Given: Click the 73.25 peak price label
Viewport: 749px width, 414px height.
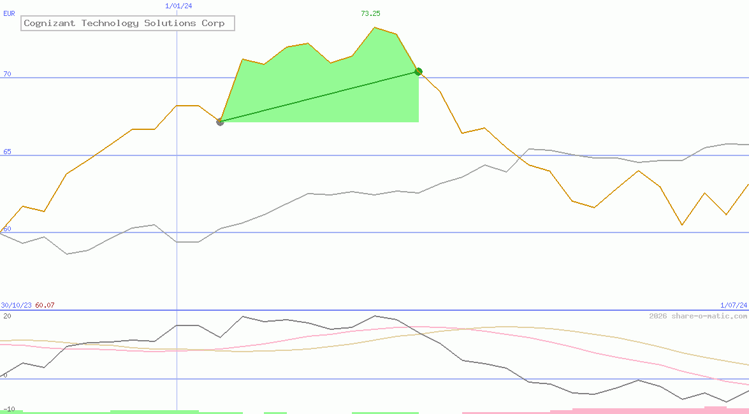Looking at the screenshot, I should [371, 13].
